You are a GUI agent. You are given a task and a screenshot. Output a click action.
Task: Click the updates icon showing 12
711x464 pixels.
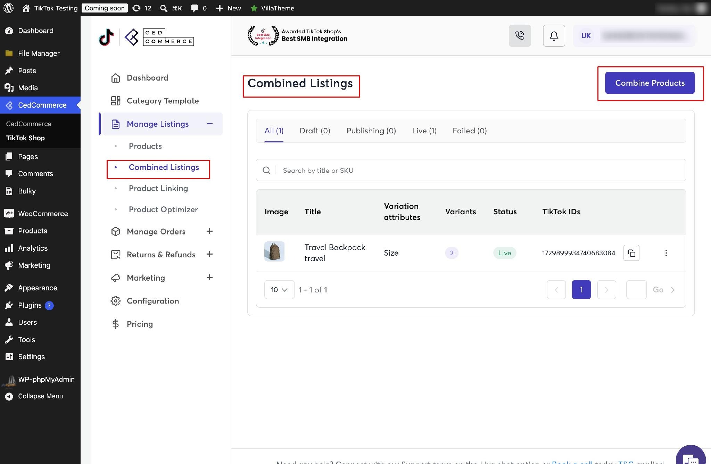[x=142, y=8]
